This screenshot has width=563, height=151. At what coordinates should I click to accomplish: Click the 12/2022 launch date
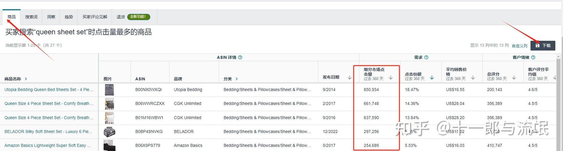point(330,132)
